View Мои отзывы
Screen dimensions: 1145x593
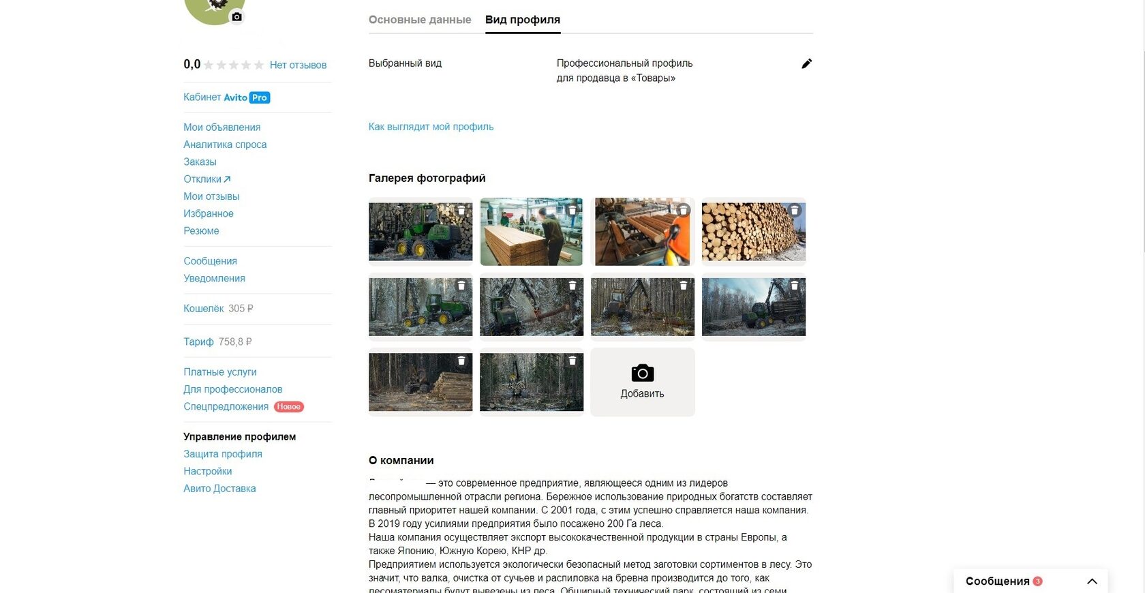coord(211,196)
